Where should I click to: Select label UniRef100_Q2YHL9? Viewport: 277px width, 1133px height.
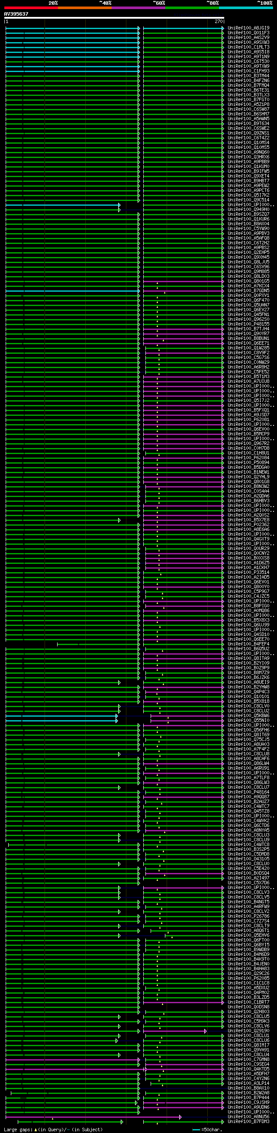click(248, 477)
